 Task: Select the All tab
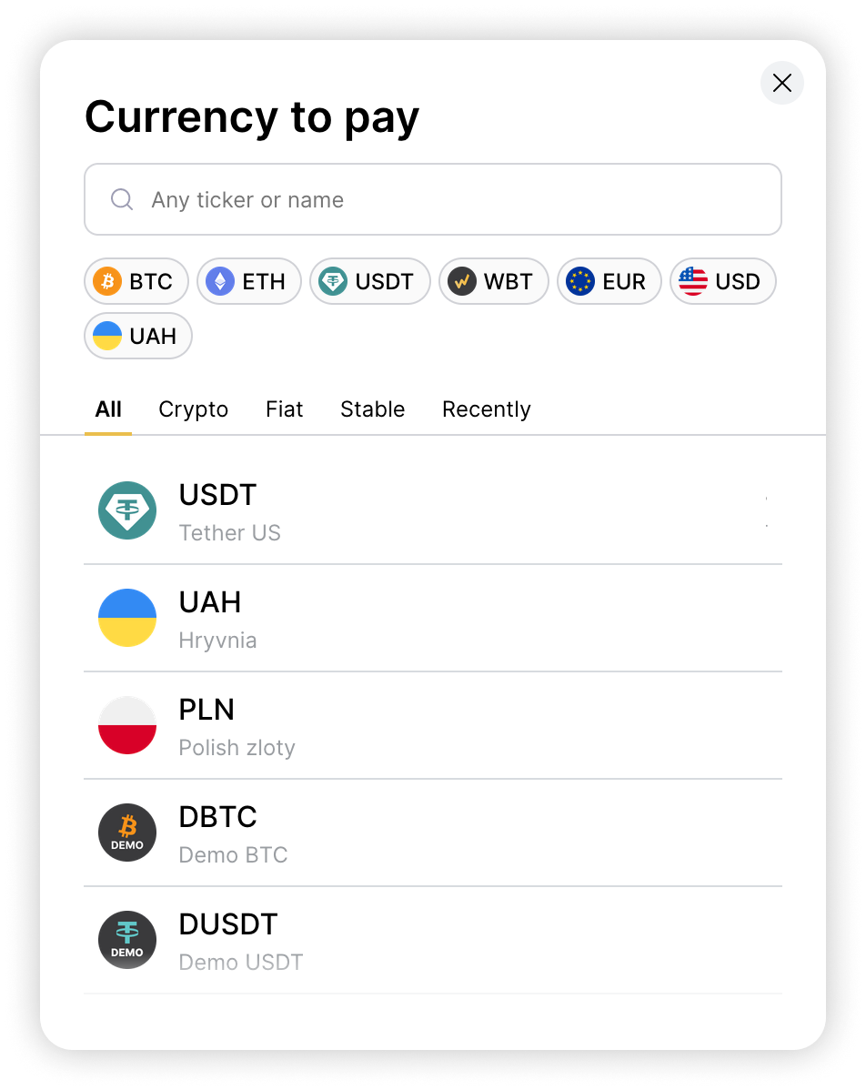[x=108, y=409]
